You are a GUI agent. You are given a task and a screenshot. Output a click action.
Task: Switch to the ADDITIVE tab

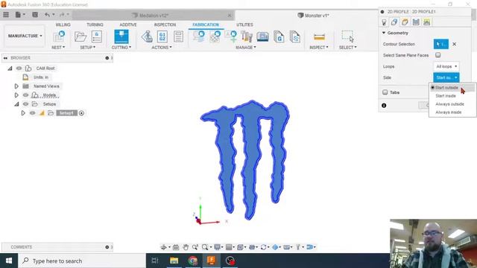pyautogui.click(x=128, y=25)
